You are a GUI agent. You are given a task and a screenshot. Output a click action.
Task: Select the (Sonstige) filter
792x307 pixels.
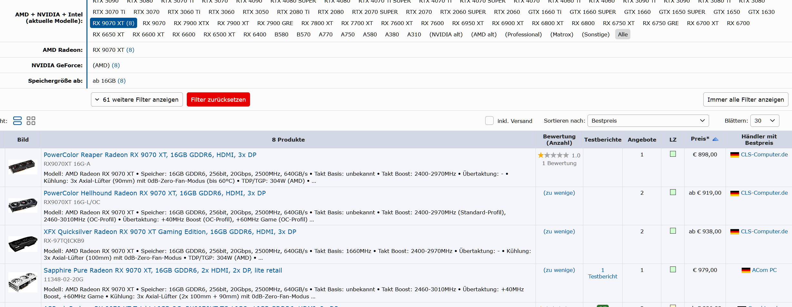(x=596, y=34)
